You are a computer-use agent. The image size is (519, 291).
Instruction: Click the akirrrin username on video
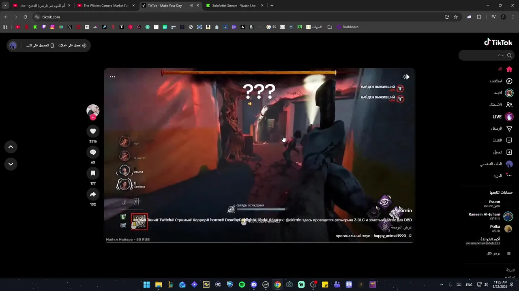click(403, 211)
